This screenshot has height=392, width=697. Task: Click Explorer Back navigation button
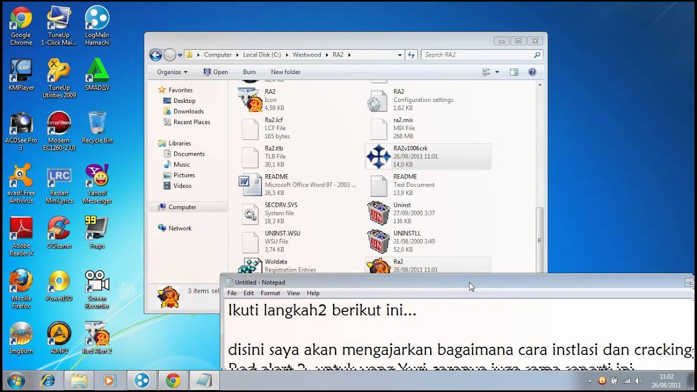tap(156, 54)
